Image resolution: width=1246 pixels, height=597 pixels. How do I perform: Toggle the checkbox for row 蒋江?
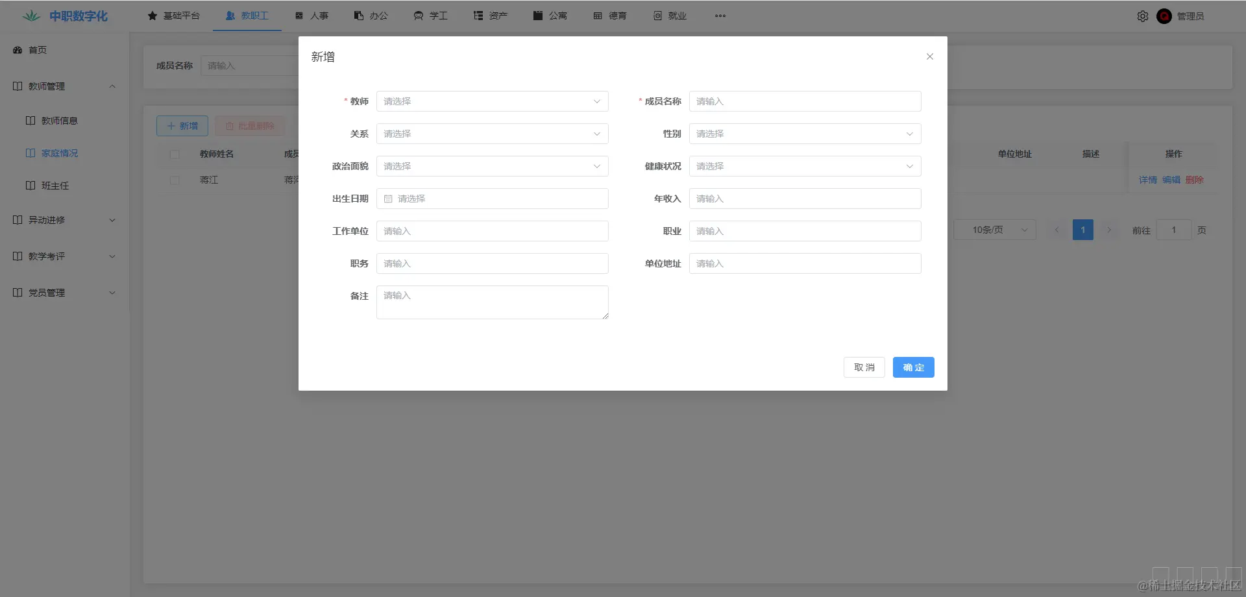(x=175, y=180)
